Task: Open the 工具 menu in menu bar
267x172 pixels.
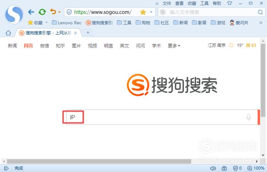Action: 204,3
